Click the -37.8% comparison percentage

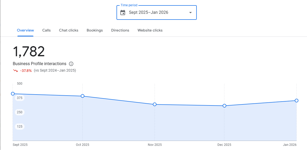click(x=26, y=70)
